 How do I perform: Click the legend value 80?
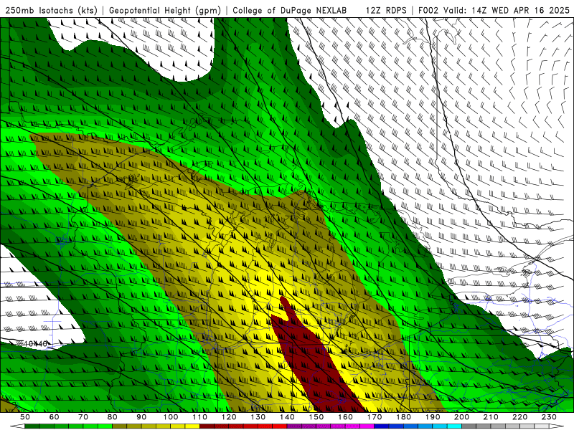click(x=113, y=417)
